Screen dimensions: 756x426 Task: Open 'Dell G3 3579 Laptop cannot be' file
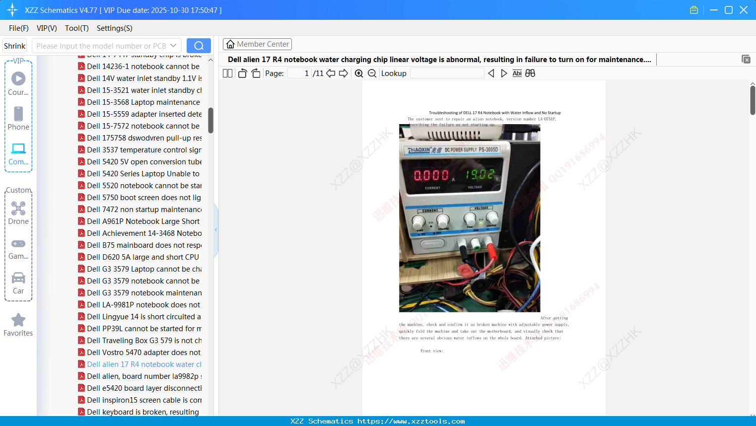139,269
